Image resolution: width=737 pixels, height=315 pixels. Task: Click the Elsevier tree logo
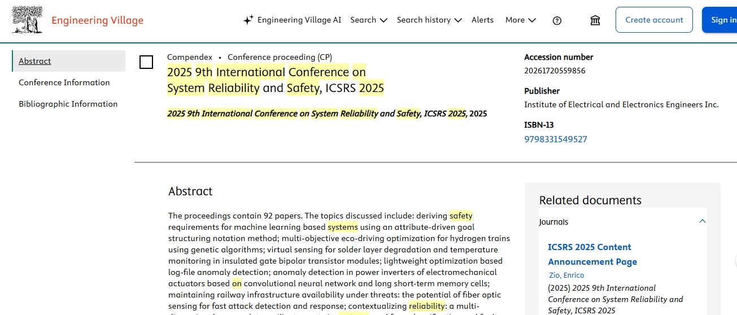tap(27, 20)
